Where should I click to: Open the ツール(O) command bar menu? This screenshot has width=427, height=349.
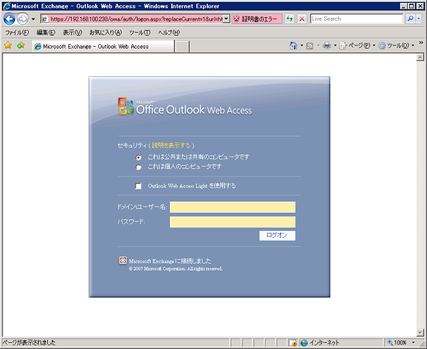396,45
